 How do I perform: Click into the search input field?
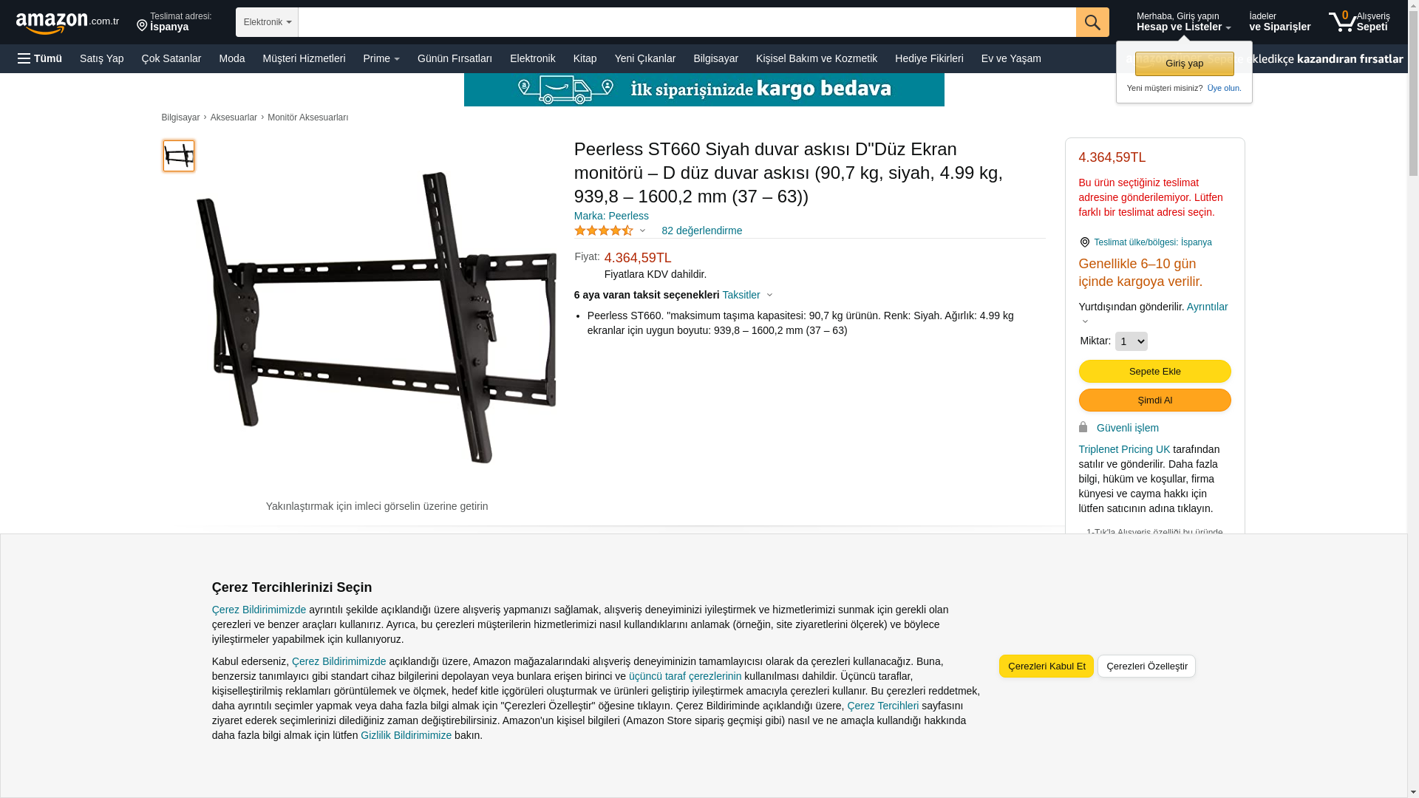(x=687, y=22)
